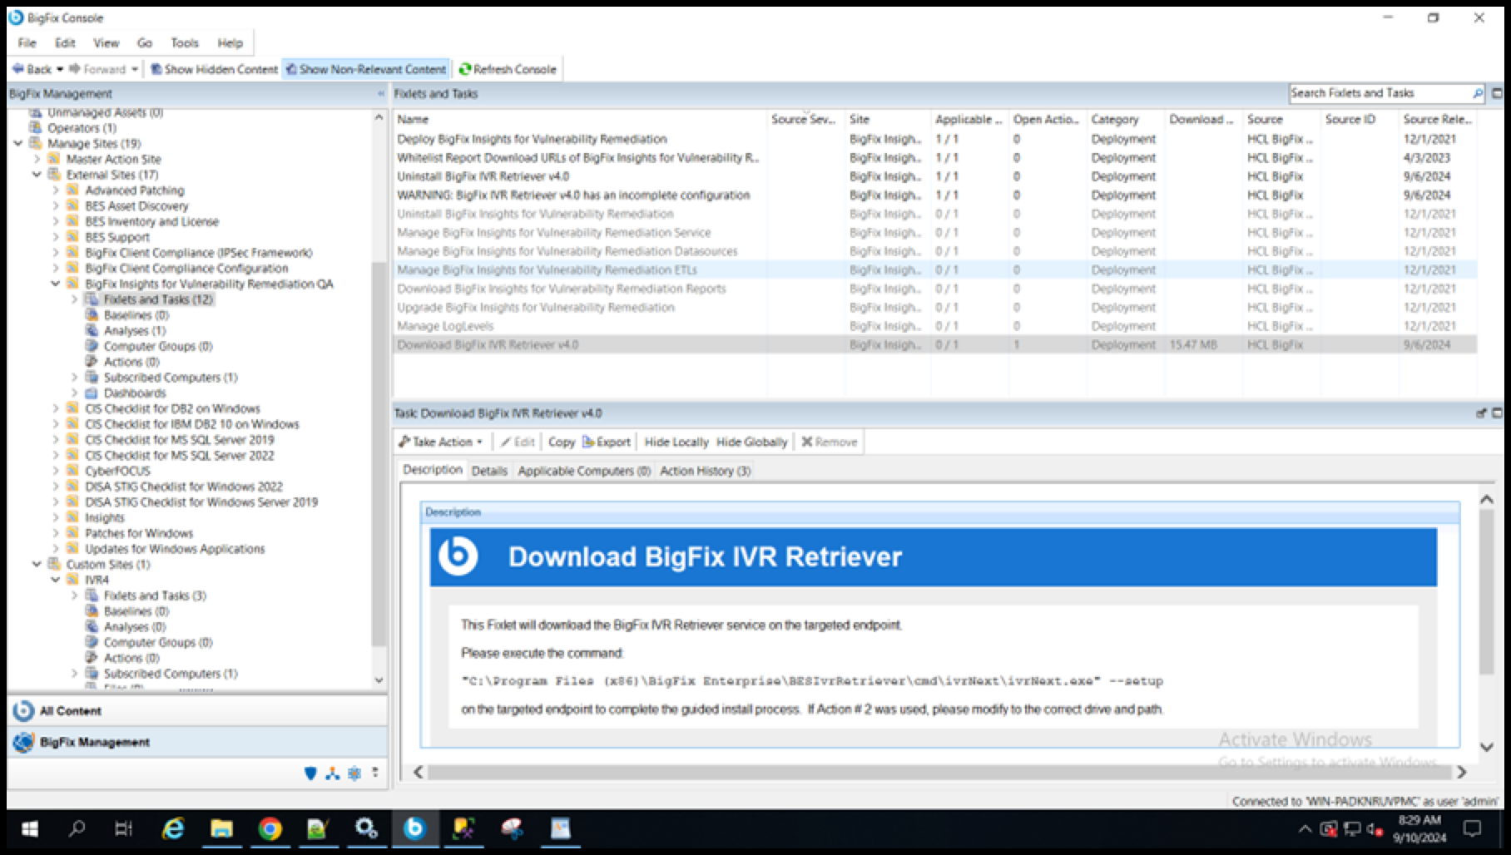Click Remove in the task toolbar

pyautogui.click(x=829, y=442)
